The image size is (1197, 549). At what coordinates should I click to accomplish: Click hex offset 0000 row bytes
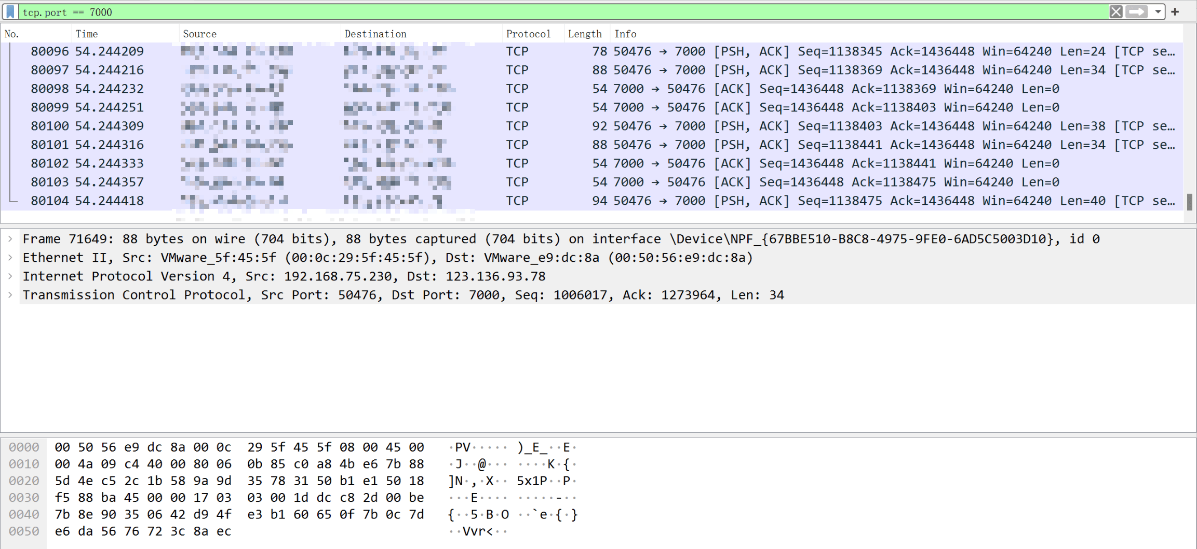239,447
